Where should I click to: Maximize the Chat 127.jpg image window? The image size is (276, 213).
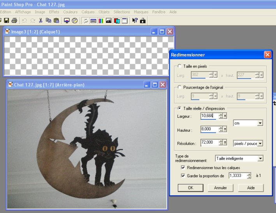click(x=155, y=85)
